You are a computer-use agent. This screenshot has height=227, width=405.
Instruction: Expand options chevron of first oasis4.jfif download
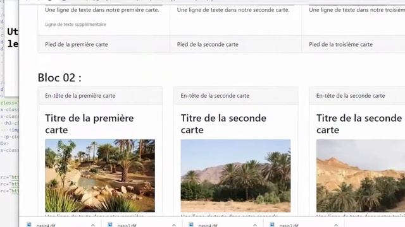click(93, 225)
